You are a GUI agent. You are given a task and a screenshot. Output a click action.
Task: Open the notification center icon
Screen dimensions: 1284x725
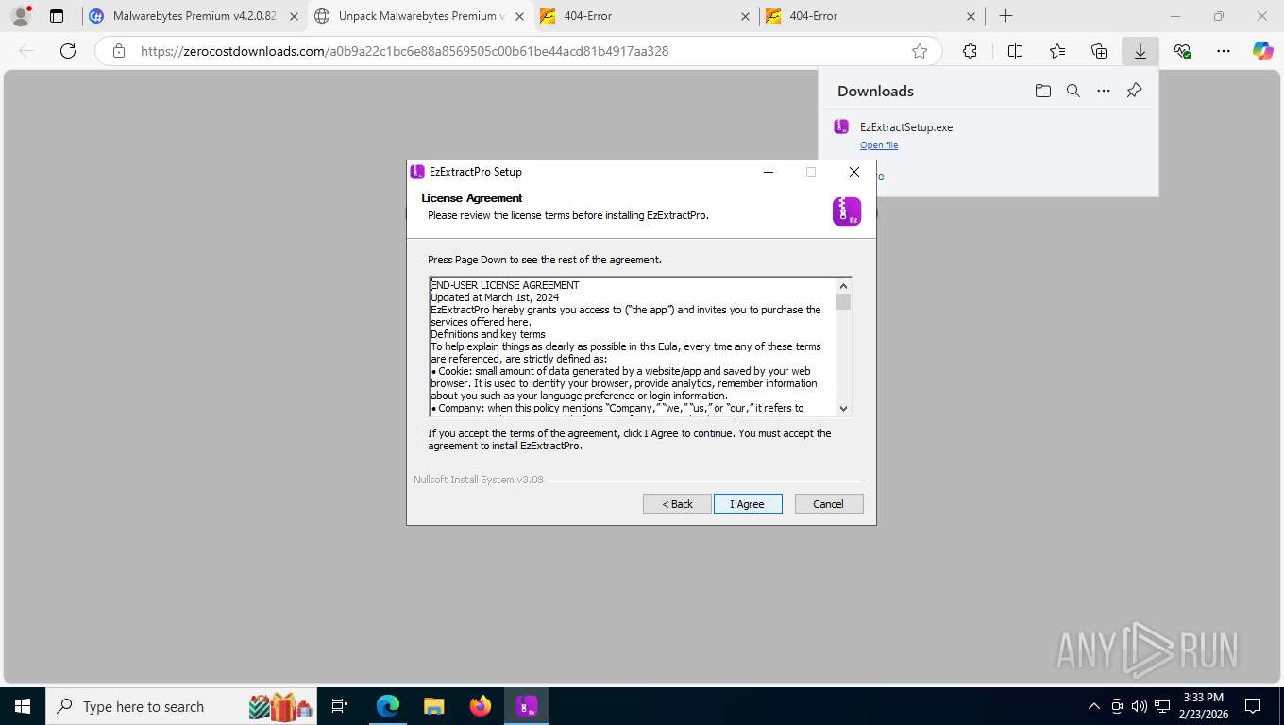(x=1253, y=706)
